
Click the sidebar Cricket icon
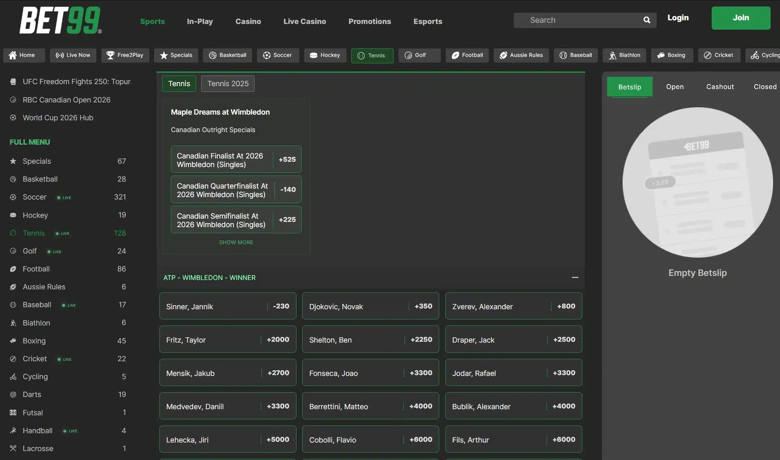coord(13,359)
